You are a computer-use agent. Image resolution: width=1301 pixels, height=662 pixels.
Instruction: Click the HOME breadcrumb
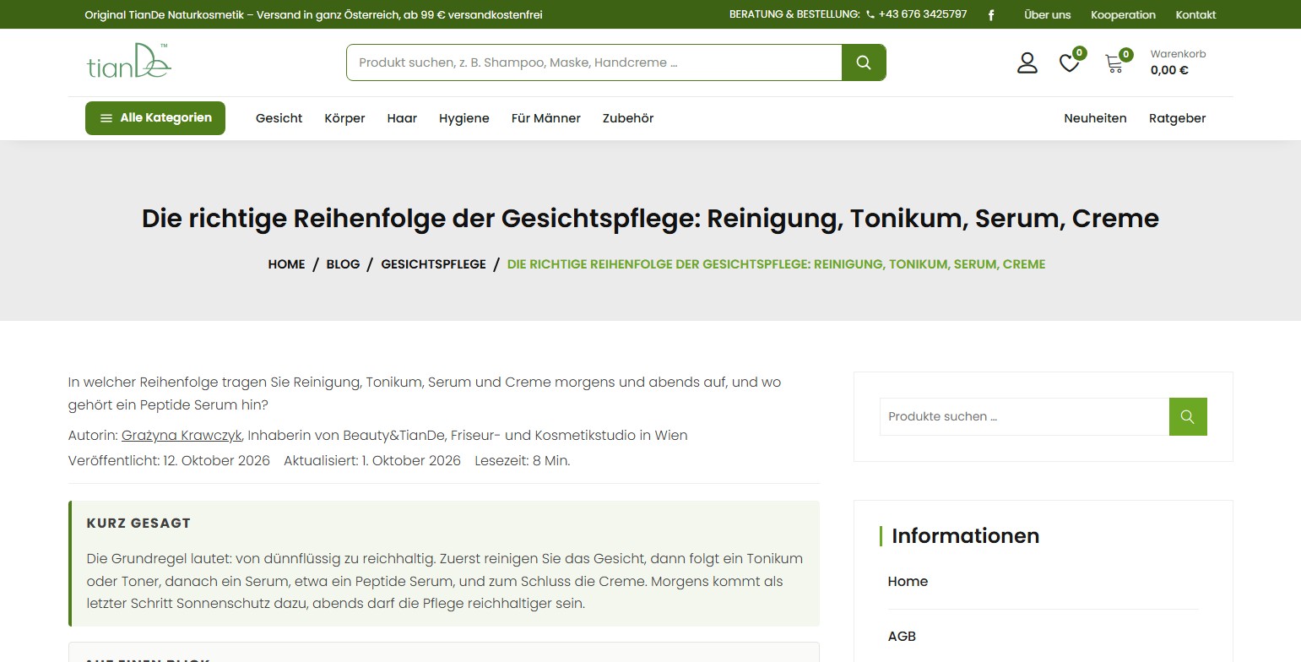(286, 264)
